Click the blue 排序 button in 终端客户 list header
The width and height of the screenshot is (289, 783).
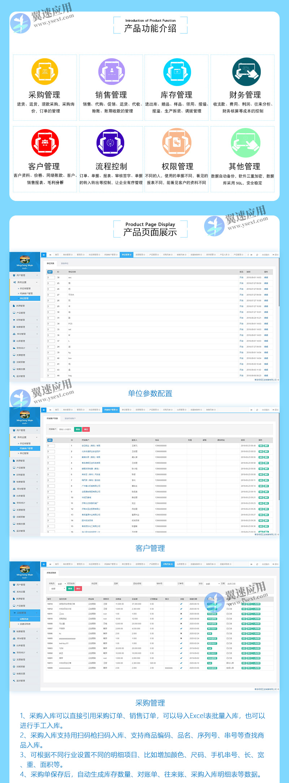(x=50, y=440)
